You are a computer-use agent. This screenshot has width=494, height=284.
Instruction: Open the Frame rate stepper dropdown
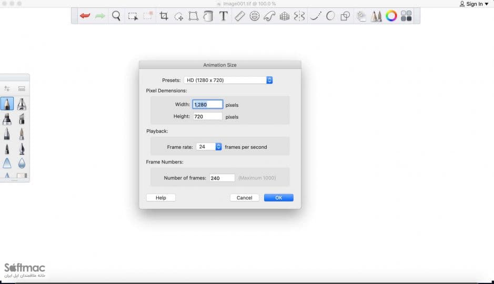pyautogui.click(x=218, y=147)
